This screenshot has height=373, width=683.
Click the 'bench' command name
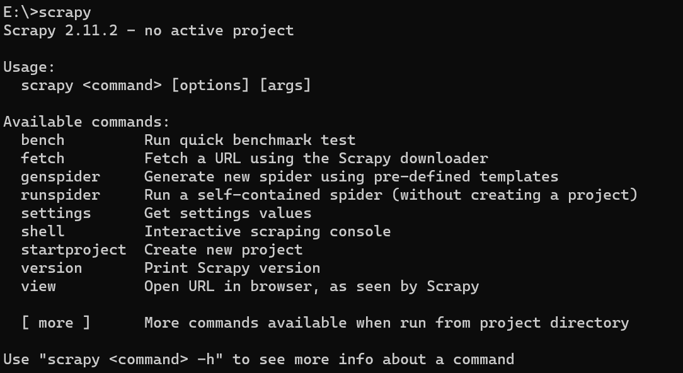[43, 140]
